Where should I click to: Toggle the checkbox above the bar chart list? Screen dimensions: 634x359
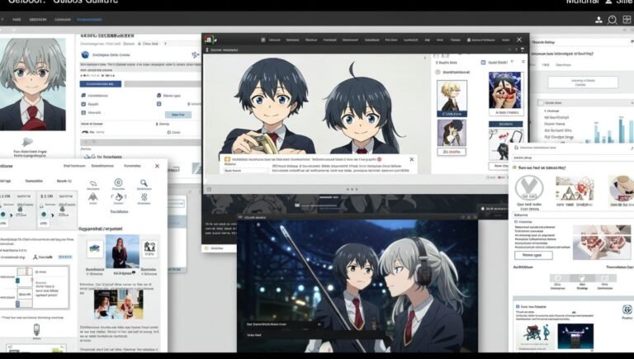[541, 102]
